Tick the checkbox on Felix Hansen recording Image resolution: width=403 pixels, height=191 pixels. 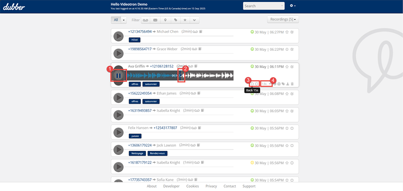coord(292,128)
